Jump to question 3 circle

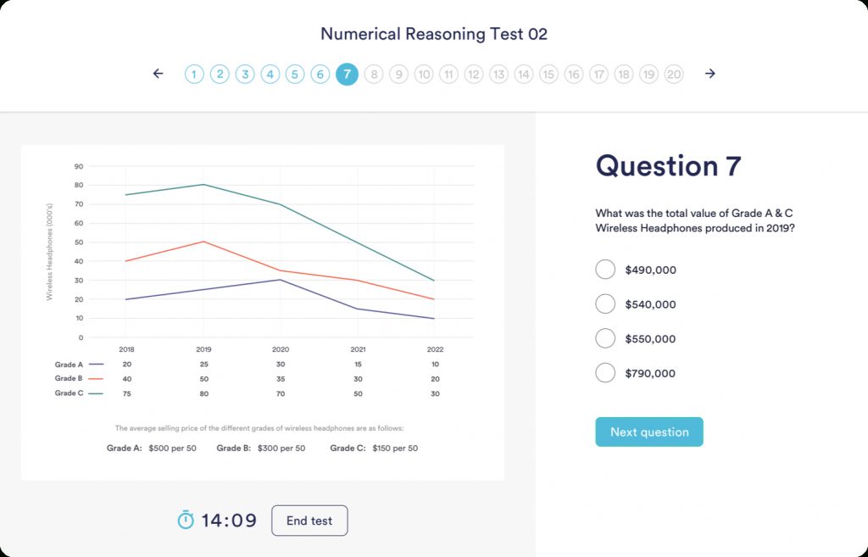coord(245,75)
